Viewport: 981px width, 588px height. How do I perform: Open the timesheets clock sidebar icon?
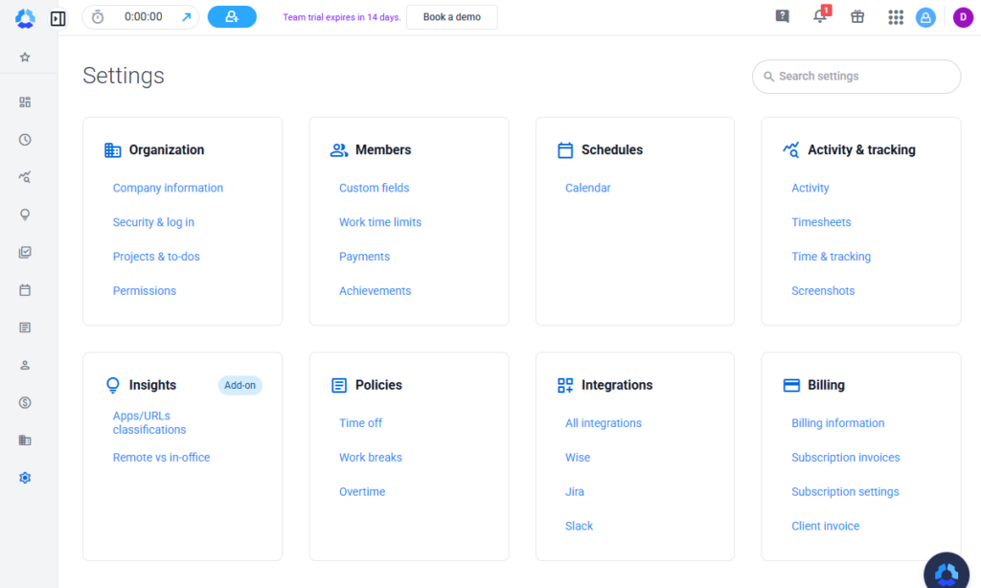(x=25, y=140)
